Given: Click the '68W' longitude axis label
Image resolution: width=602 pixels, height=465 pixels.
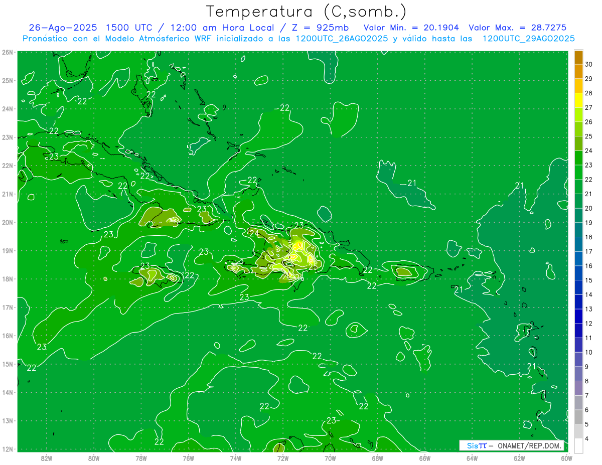Looking at the screenshot, I should (x=378, y=458).
